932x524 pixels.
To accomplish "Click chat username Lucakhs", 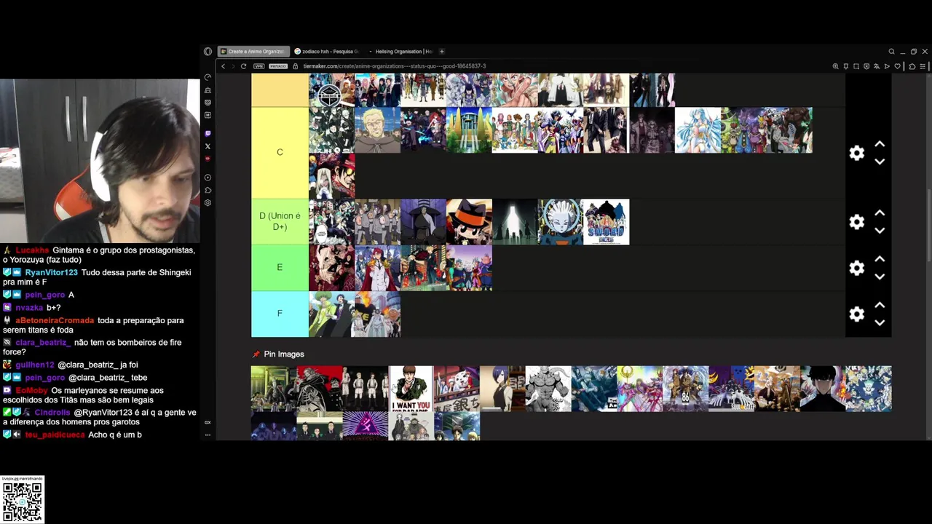I will point(32,250).
